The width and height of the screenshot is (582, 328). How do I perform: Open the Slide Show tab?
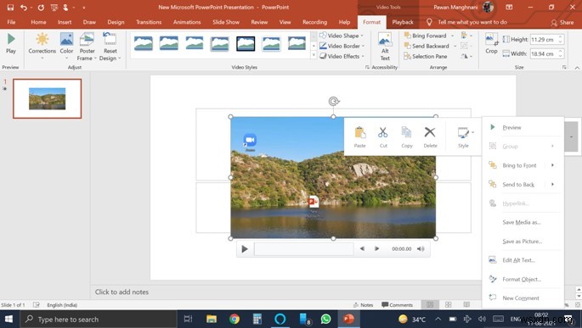click(x=226, y=22)
